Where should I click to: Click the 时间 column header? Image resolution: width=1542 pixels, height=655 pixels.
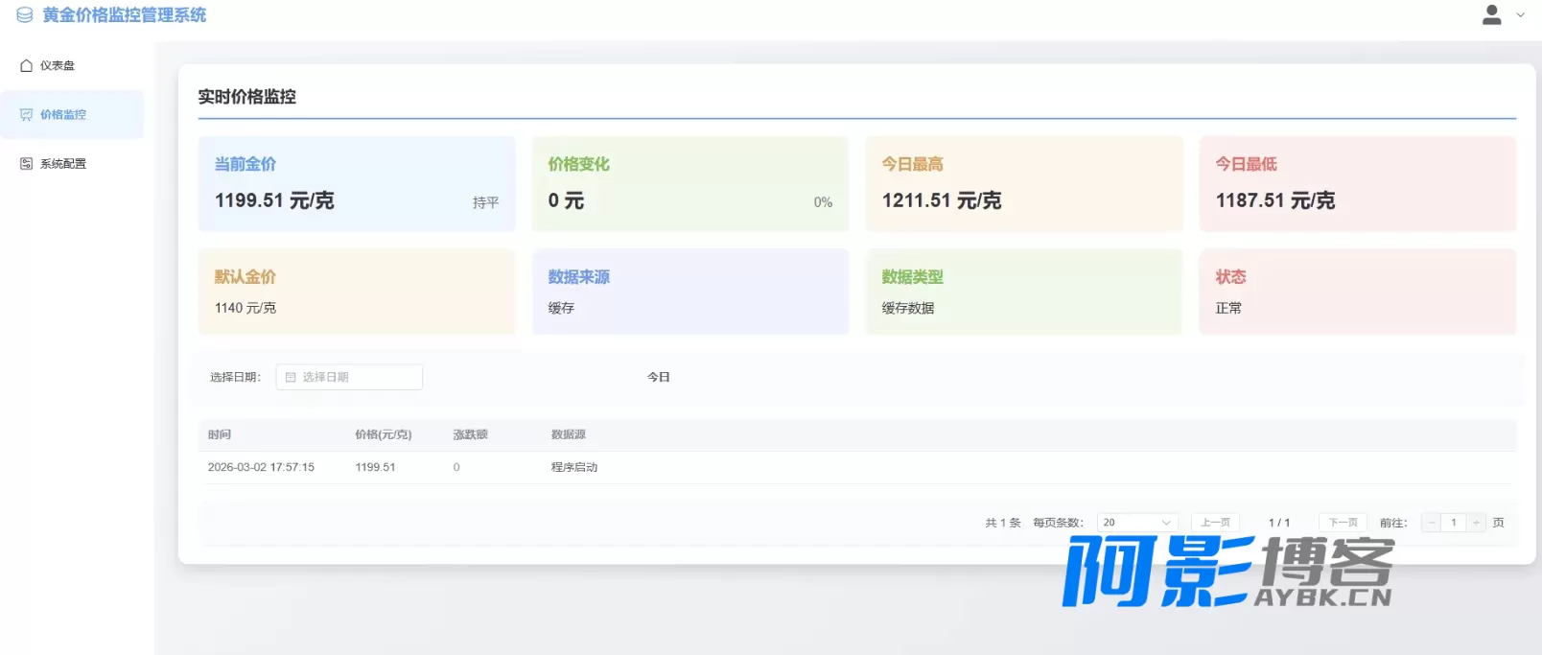220,434
